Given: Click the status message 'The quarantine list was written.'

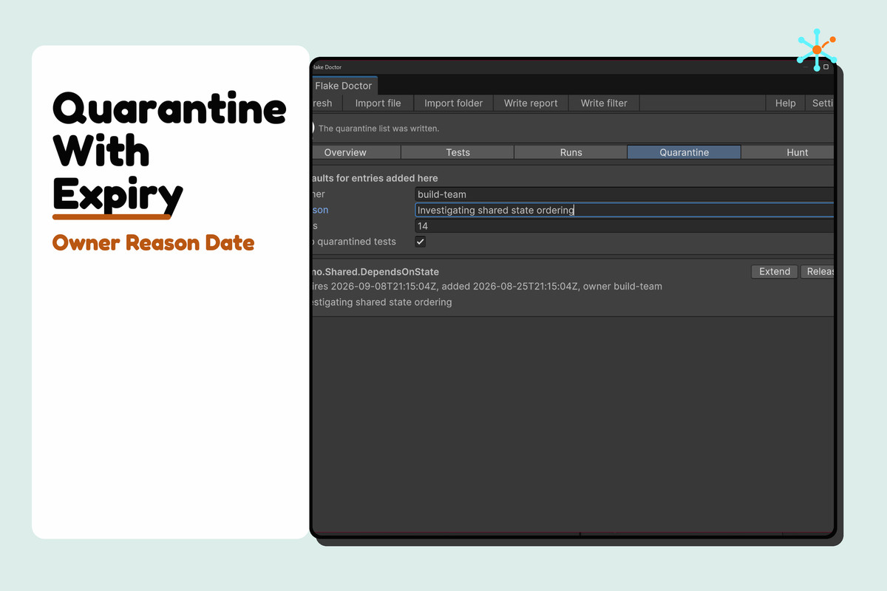Looking at the screenshot, I should pyautogui.click(x=378, y=129).
